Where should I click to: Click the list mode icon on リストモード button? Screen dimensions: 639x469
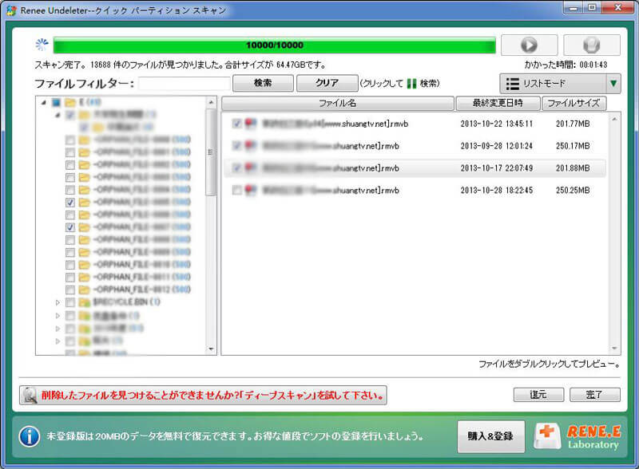point(512,82)
